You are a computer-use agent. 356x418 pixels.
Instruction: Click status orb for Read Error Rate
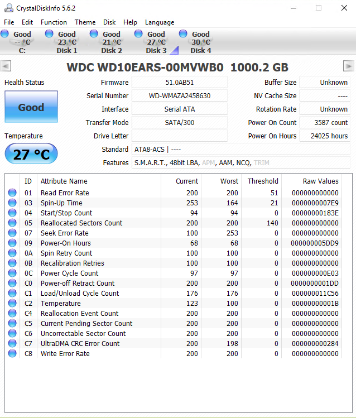point(12,193)
